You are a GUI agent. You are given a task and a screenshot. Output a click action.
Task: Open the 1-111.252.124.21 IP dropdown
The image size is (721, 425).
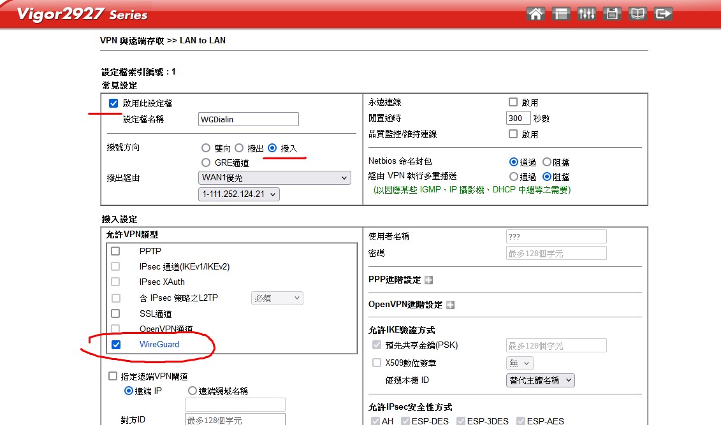point(239,194)
